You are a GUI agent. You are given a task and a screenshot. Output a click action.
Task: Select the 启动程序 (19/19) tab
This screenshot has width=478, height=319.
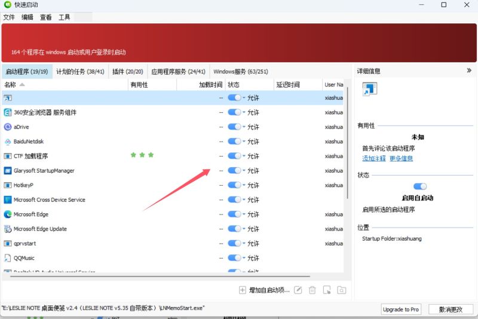(27, 72)
